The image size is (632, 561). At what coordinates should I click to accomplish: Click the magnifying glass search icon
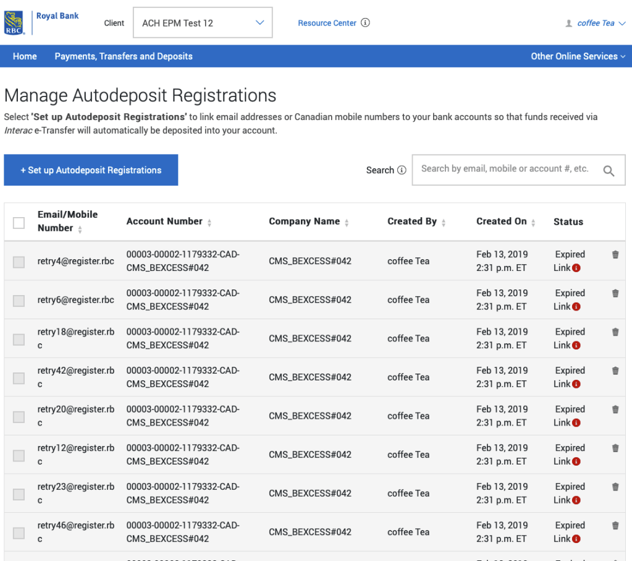(x=609, y=171)
